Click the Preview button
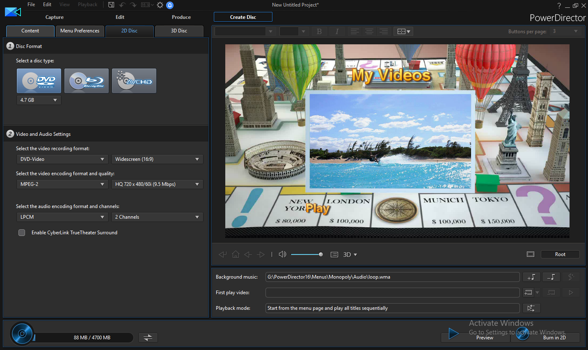The image size is (588, 350). 475,337
